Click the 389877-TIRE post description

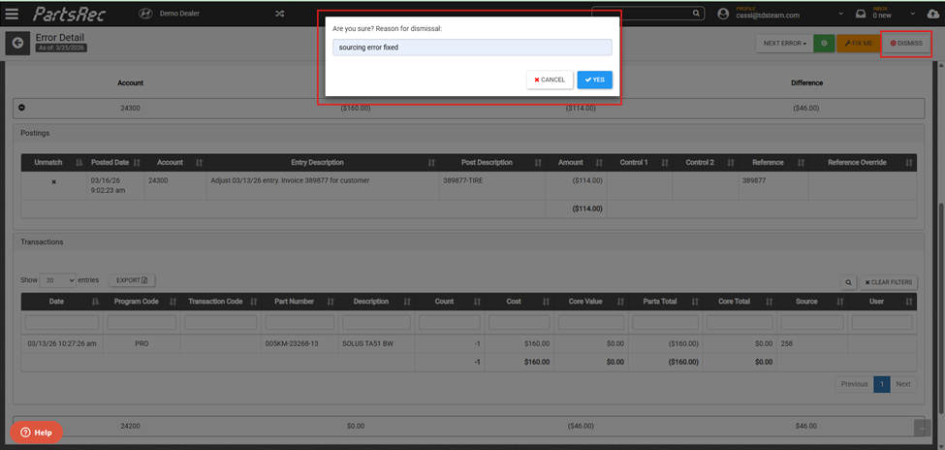(464, 180)
